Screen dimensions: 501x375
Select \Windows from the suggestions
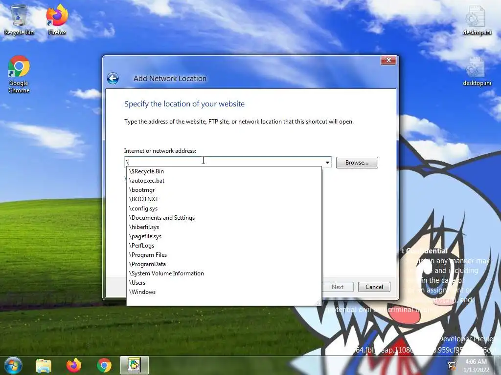click(x=224, y=292)
